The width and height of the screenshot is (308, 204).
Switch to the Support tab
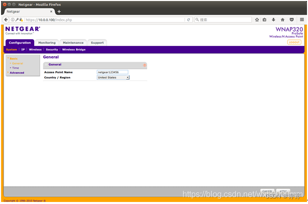coord(97,43)
